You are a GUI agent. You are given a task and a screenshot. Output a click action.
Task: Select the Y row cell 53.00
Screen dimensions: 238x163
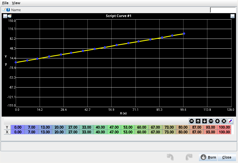tap(128, 127)
